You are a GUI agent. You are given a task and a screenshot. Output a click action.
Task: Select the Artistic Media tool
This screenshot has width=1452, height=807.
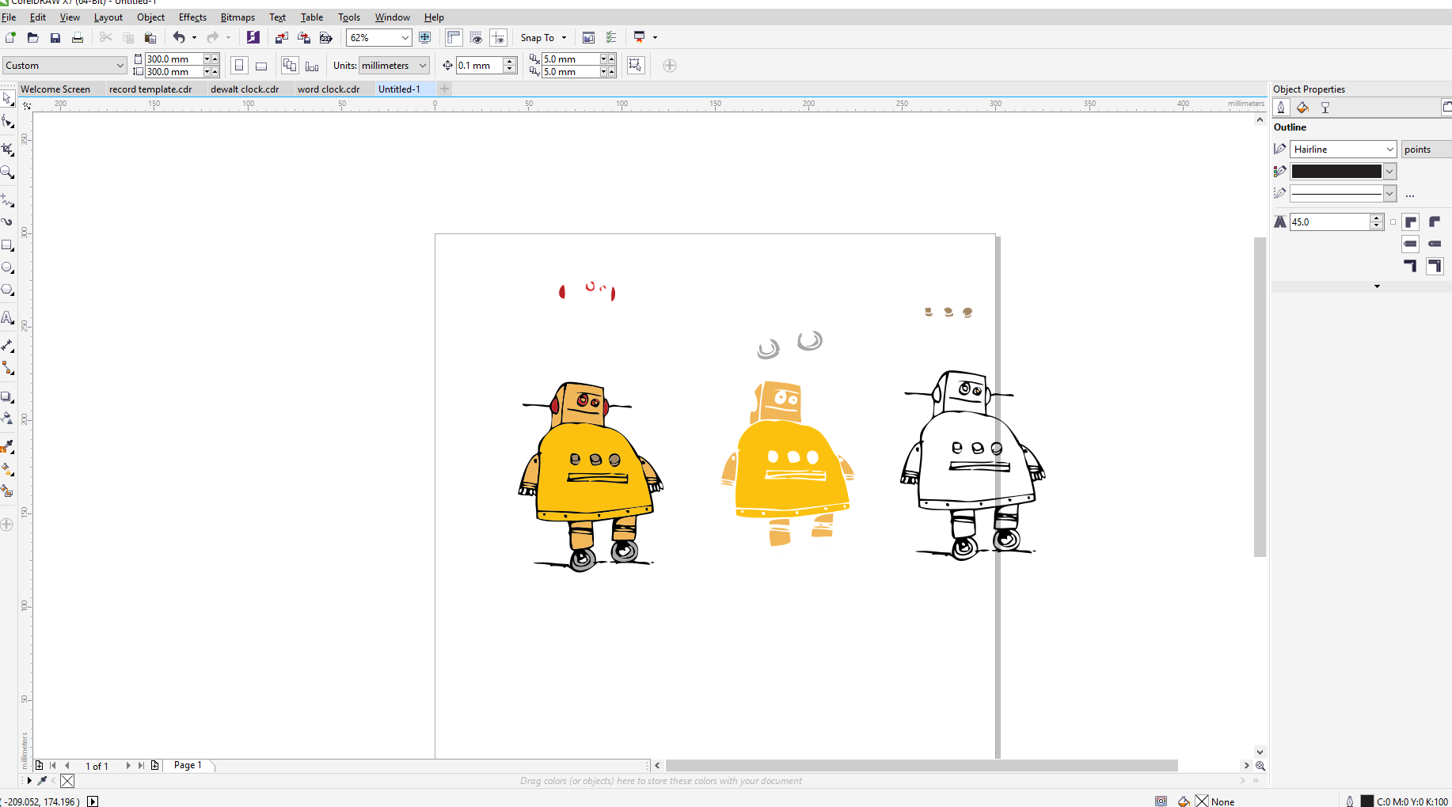point(7,222)
